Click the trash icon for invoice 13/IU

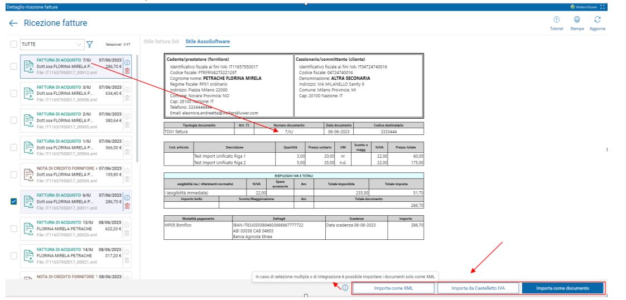pyautogui.click(x=127, y=234)
